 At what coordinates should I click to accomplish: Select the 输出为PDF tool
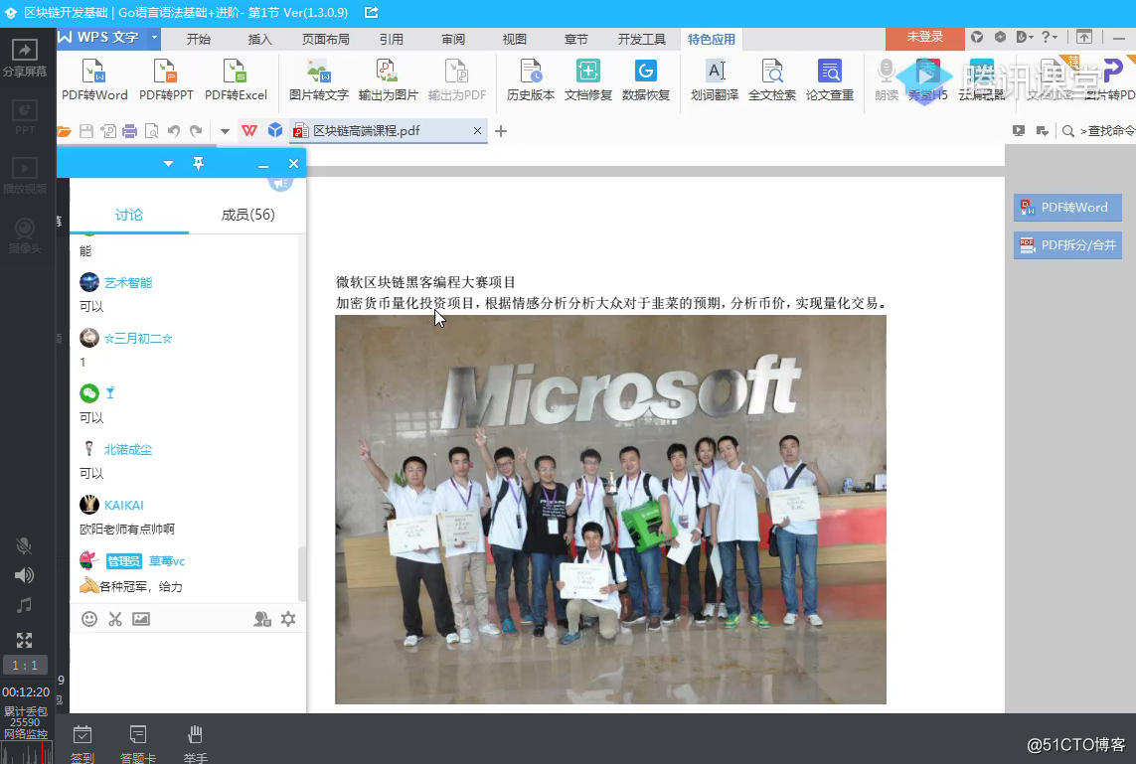456,79
